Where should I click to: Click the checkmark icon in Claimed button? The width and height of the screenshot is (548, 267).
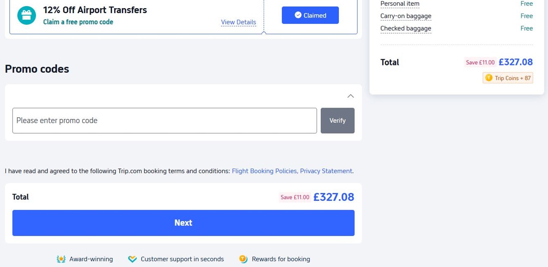(298, 16)
